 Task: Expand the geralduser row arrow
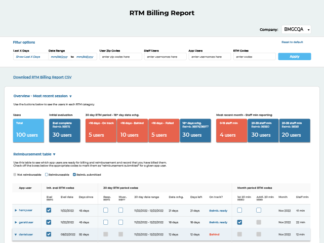click(x=16, y=222)
